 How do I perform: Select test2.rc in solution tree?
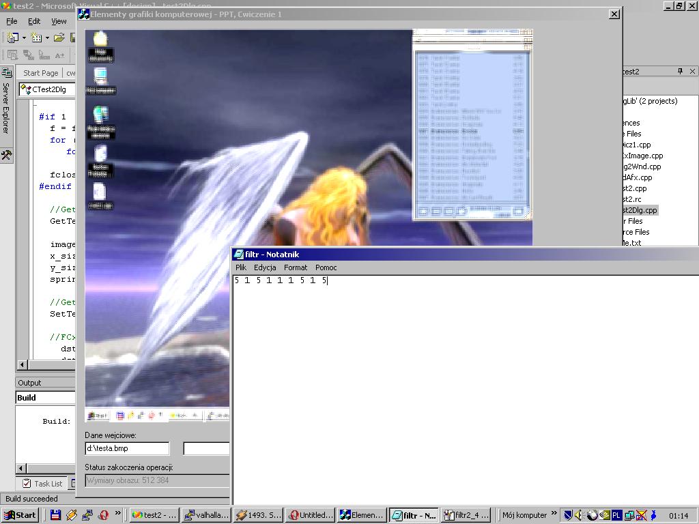point(633,199)
